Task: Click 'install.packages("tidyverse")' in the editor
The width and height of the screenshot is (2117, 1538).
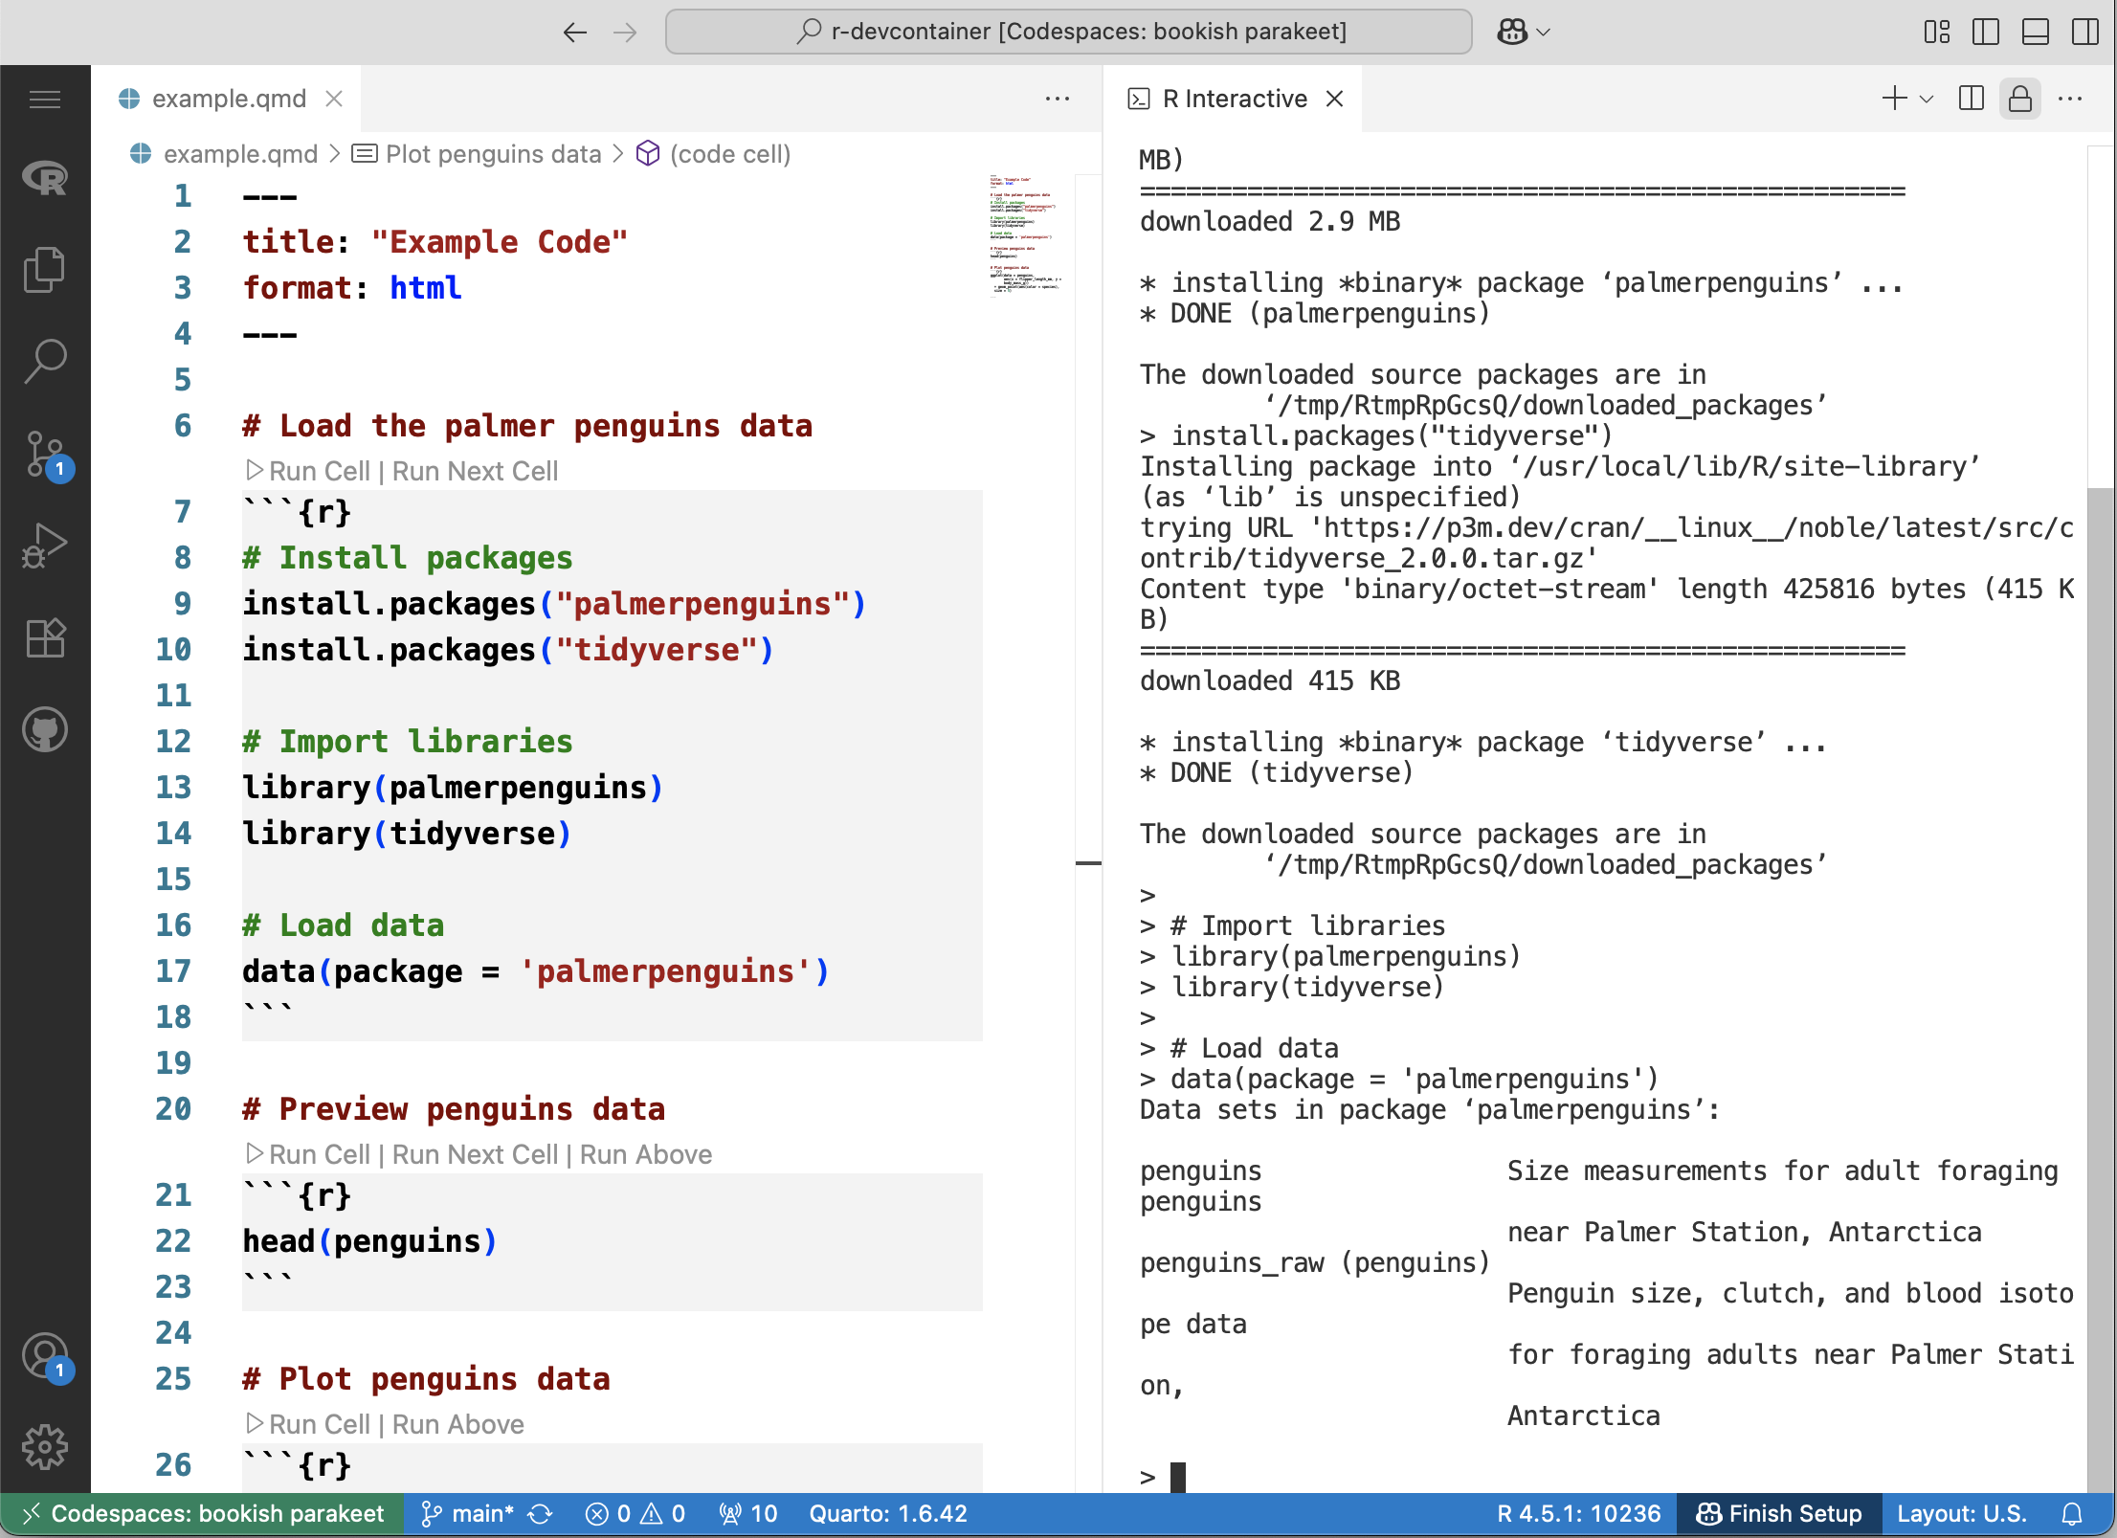Action: pyautogui.click(x=507, y=649)
